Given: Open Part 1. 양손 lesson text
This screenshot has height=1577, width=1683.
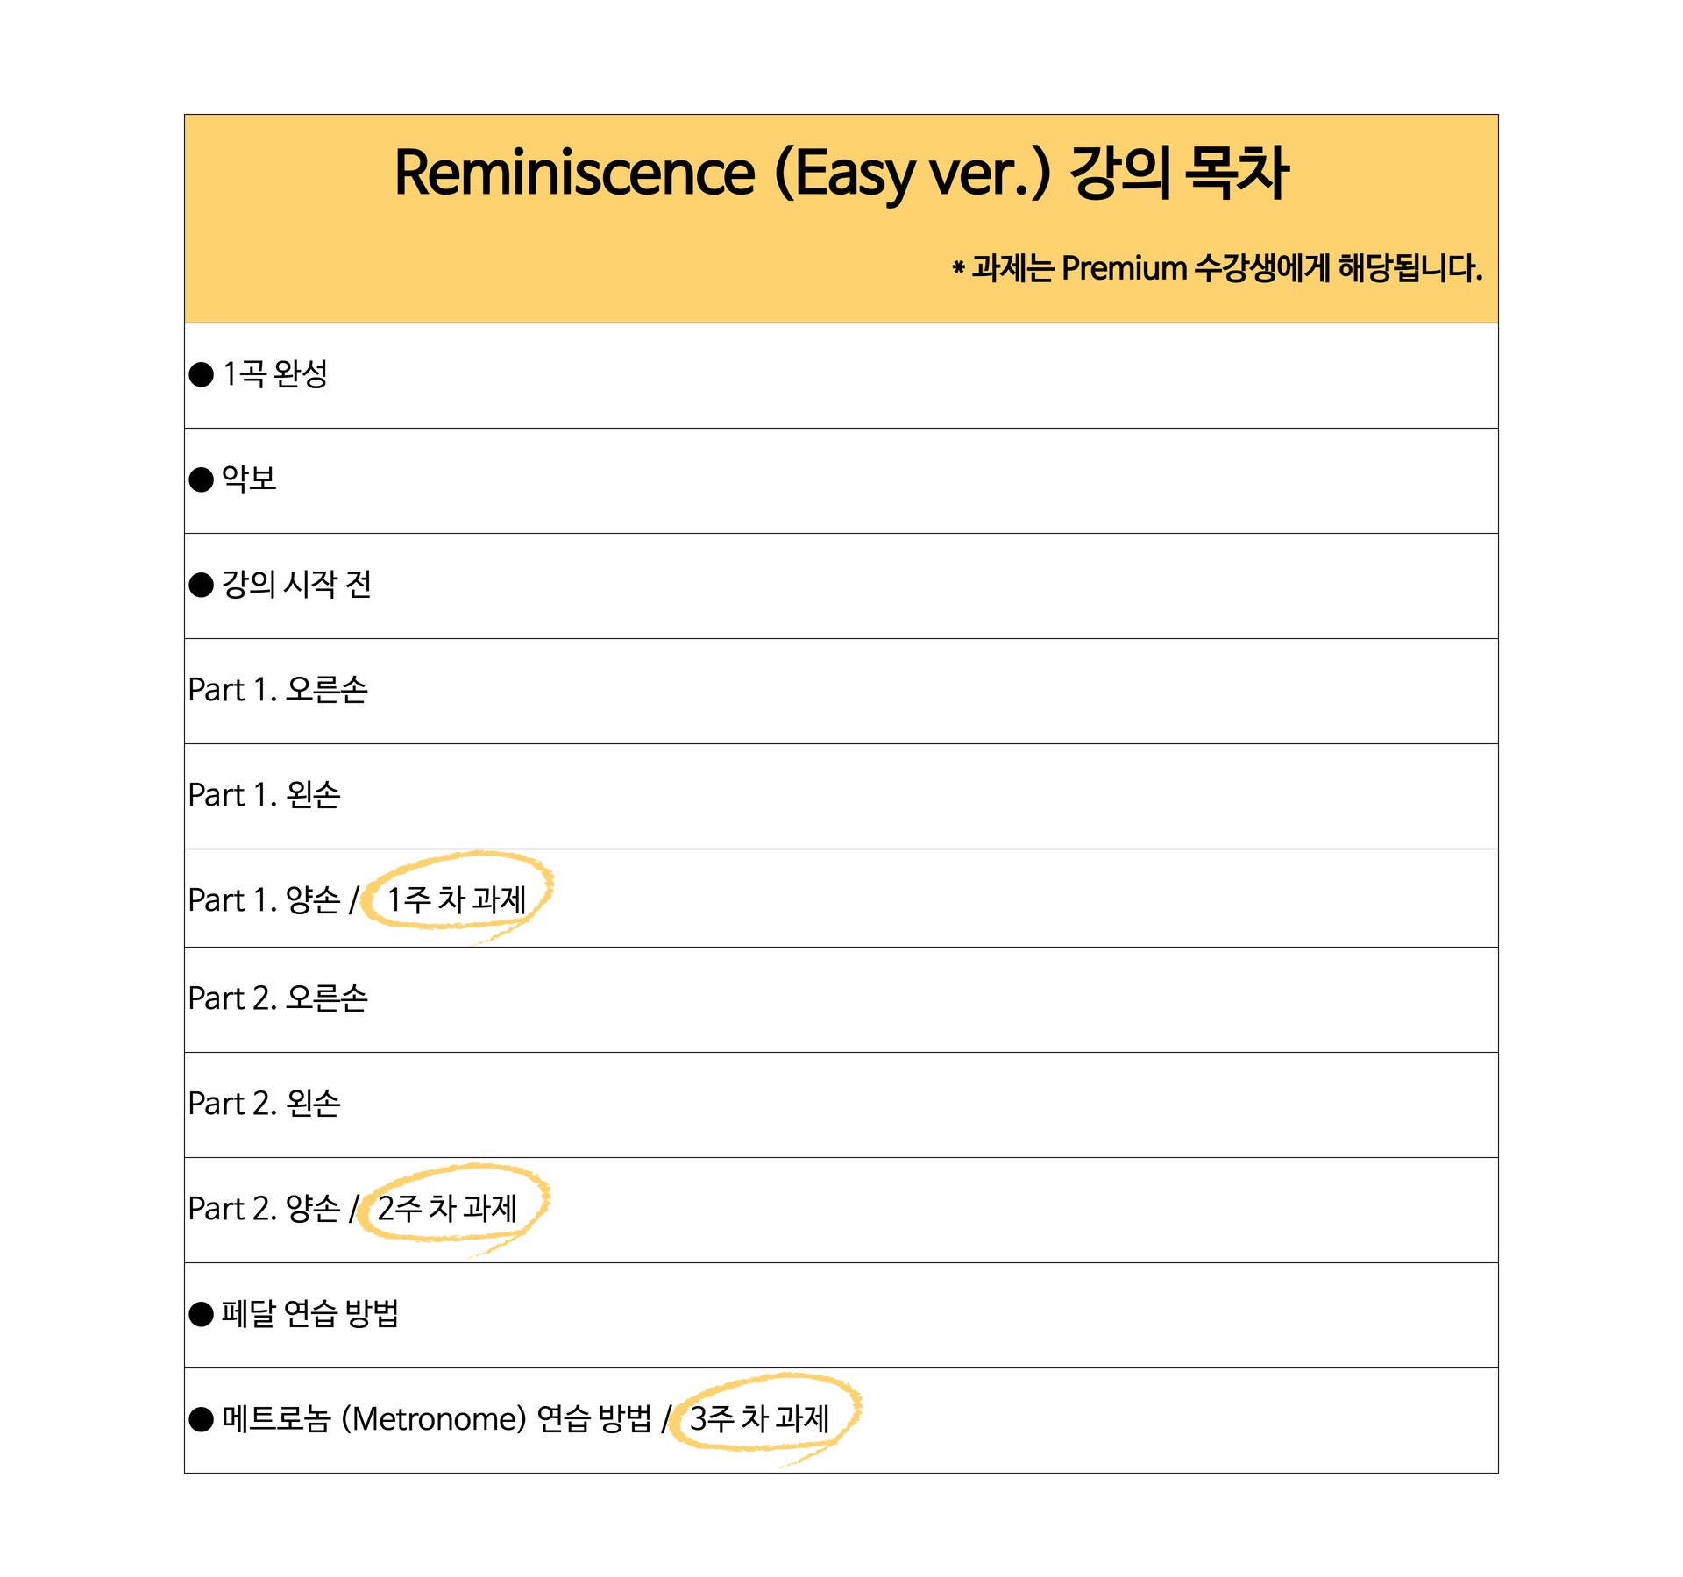Looking at the screenshot, I should [264, 900].
